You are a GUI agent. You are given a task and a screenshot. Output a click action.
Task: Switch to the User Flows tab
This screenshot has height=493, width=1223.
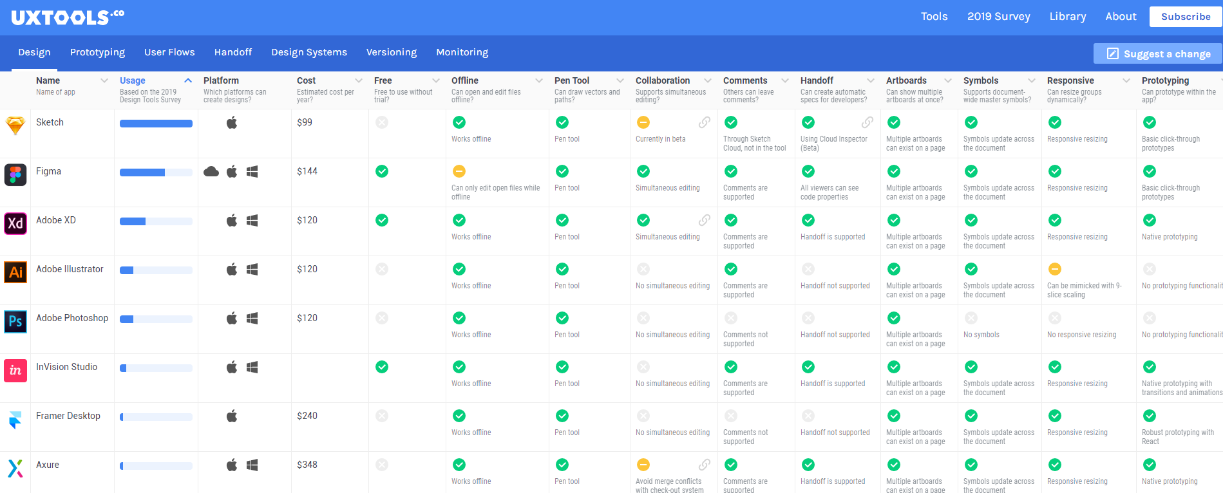pyautogui.click(x=169, y=52)
